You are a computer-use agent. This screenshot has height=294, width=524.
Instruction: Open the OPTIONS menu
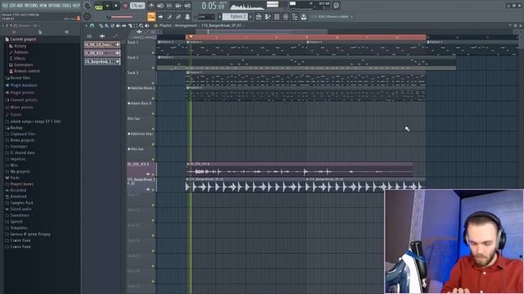pos(55,6)
